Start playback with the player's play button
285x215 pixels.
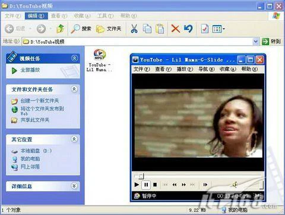(x=137, y=185)
